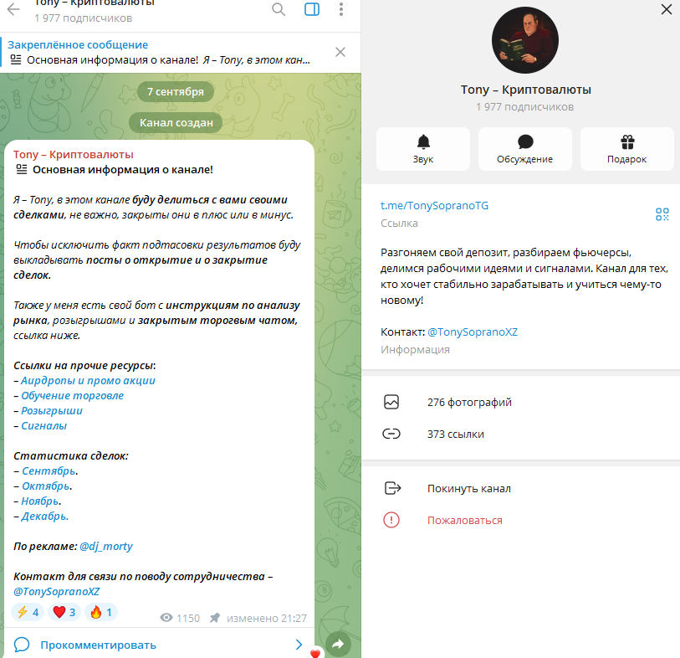Open the three-dot channel menu
Image resolution: width=680 pixels, height=658 pixels.
(x=341, y=9)
